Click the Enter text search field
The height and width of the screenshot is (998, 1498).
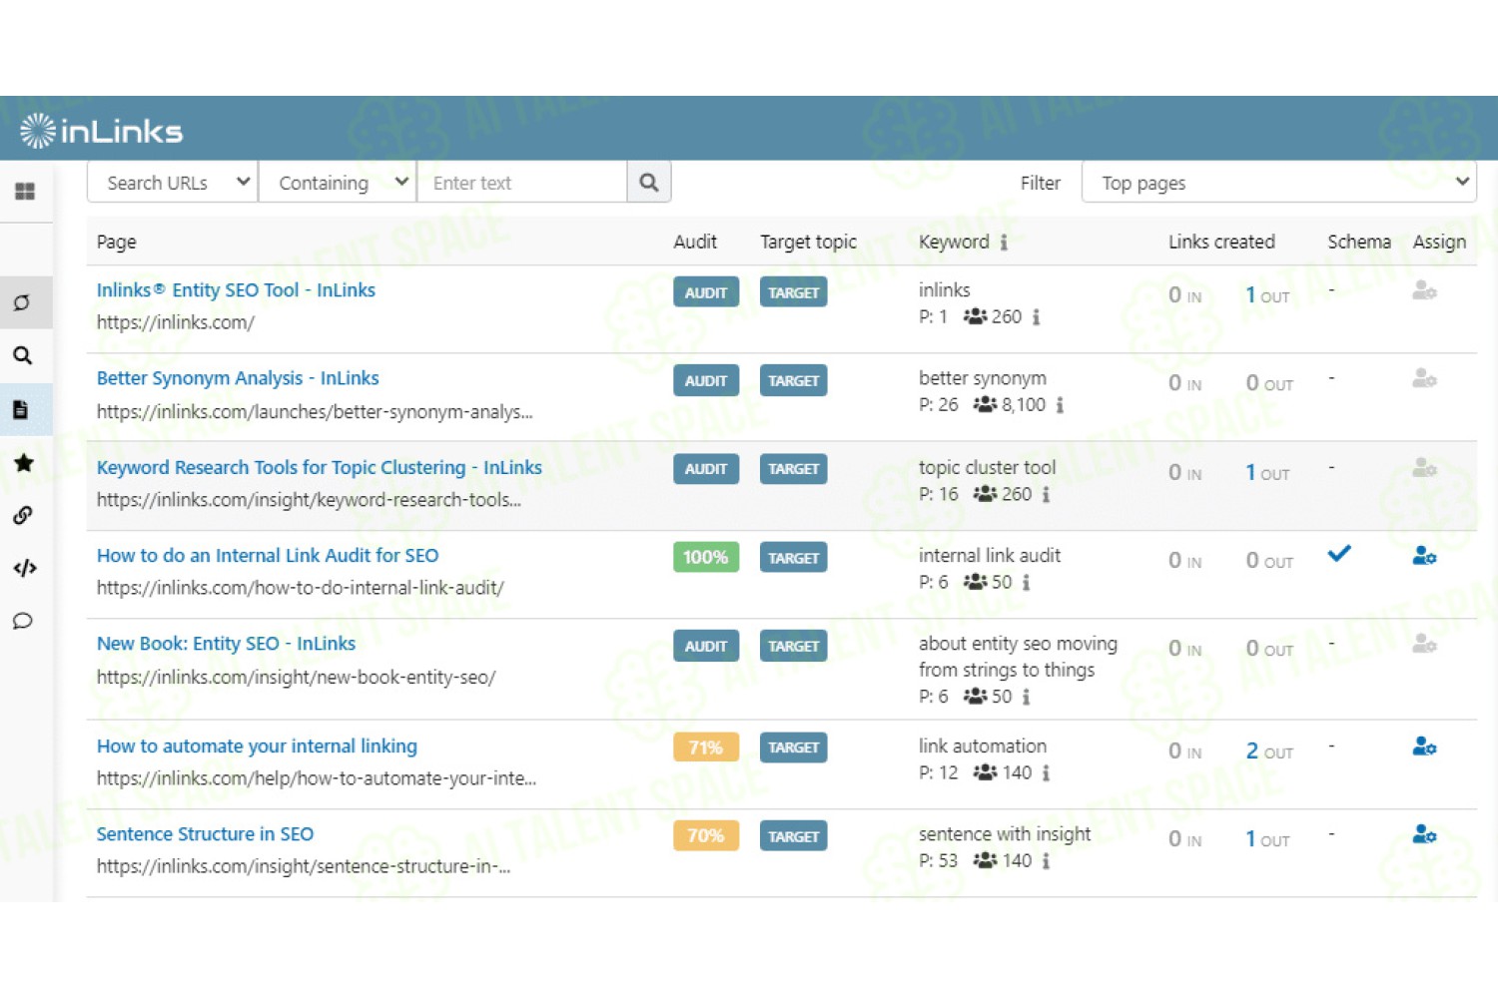[x=522, y=183]
